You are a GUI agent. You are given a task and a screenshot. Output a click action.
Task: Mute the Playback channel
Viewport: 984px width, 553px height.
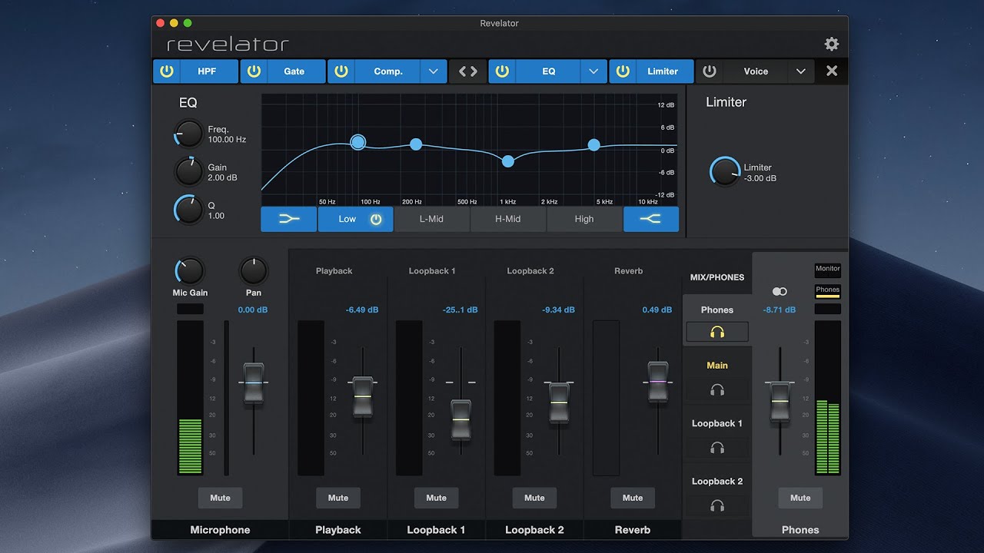[x=338, y=498]
